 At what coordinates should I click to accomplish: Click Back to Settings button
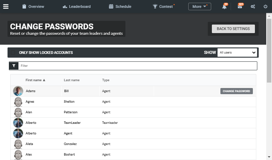[x=233, y=29]
